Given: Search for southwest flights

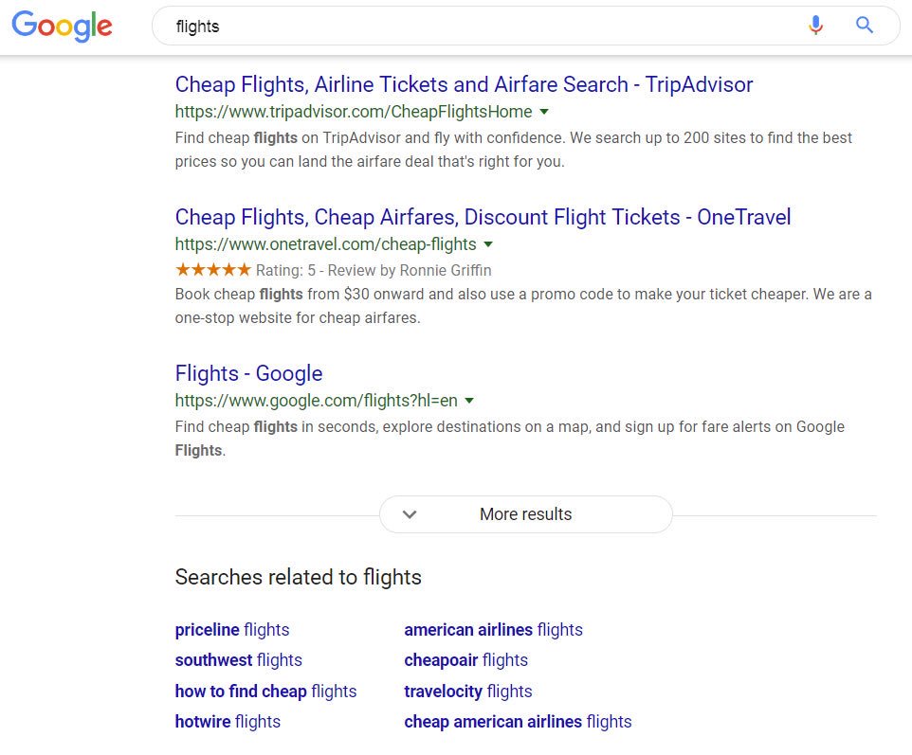Looking at the screenshot, I should (238, 660).
